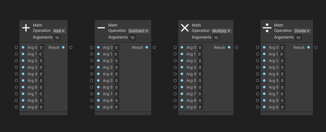Click the minus icon on Subtract node
Image resolution: width=326 pixels, height=132 pixels.
click(x=101, y=28)
